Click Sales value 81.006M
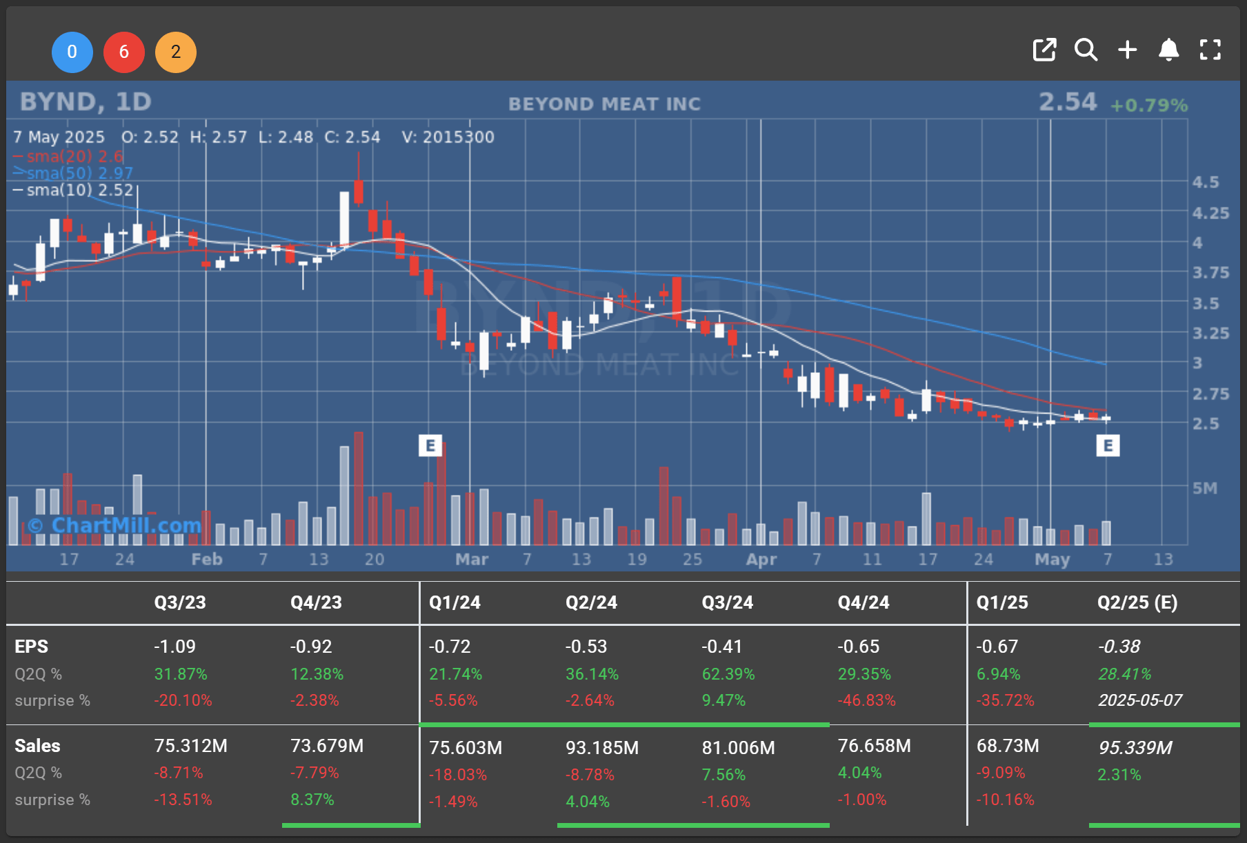1247x843 pixels. point(738,748)
